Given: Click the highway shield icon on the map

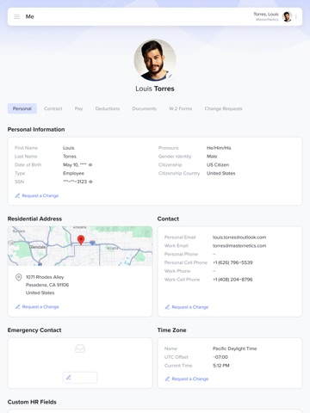Looking at the screenshot, I should 92,243.
